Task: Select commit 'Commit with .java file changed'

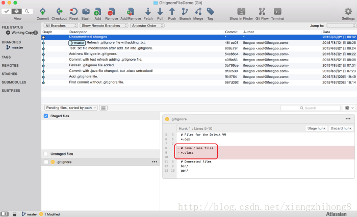Action: click(x=199, y=71)
